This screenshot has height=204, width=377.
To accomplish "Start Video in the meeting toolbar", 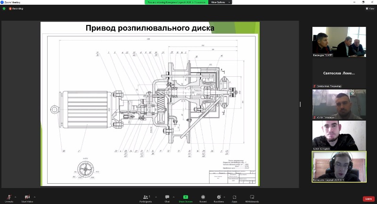I will pyautogui.click(x=27, y=197).
